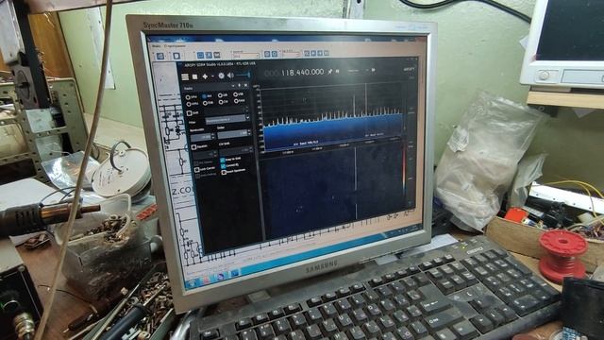
Task: Click the plus icon in SDR# toolbar
Action: (x=205, y=76)
